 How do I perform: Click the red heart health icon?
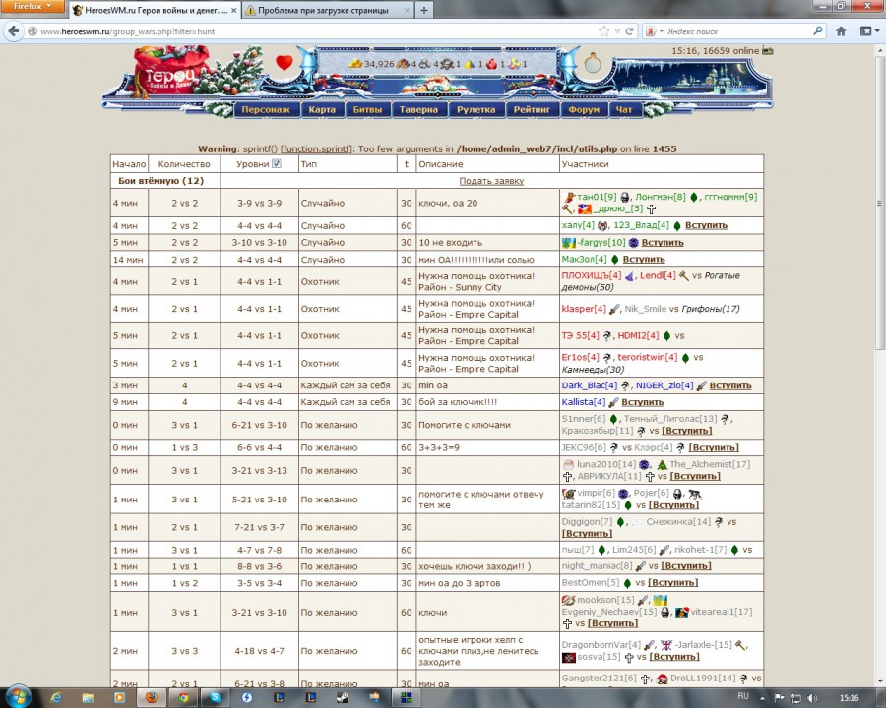tap(285, 62)
